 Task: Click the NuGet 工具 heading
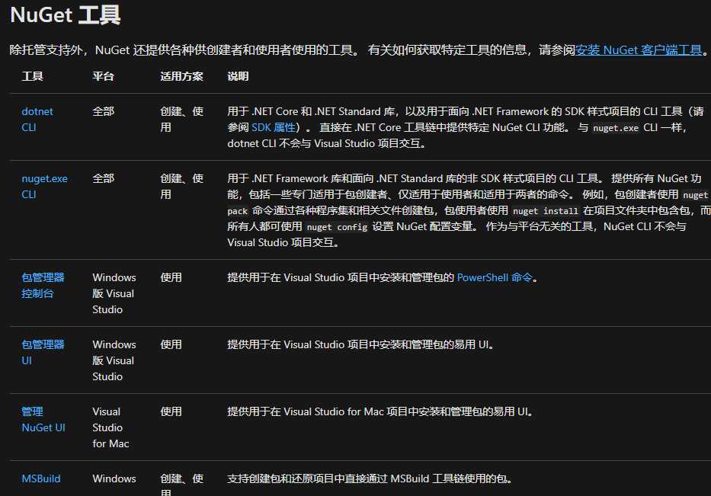tap(66, 15)
